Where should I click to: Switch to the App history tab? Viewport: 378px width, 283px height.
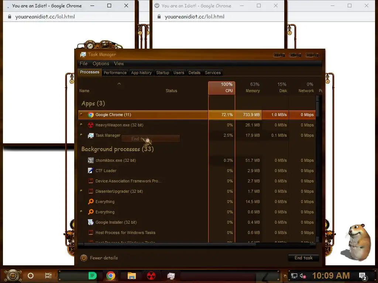[141, 73]
